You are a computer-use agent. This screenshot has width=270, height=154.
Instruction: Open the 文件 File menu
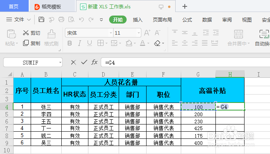click(18, 20)
